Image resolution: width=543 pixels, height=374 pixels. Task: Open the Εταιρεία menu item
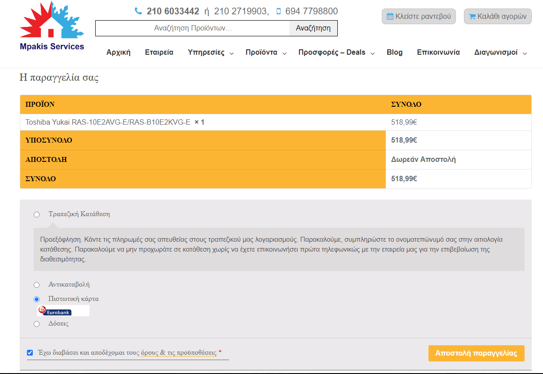coord(159,52)
